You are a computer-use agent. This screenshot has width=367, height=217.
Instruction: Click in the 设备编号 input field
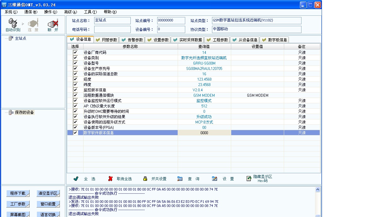coord(171,30)
